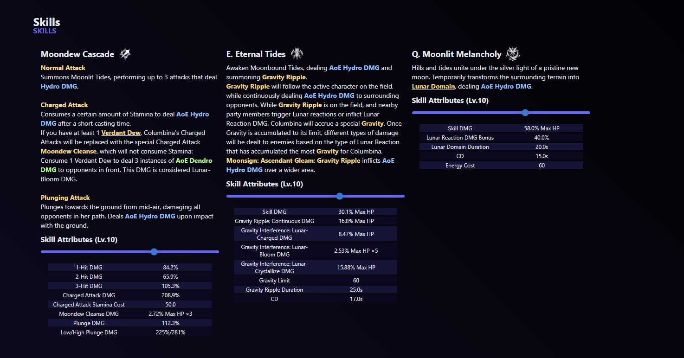
Task: Select the 2-Hit DMG value "65.9%"
Action: click(171, 277)
